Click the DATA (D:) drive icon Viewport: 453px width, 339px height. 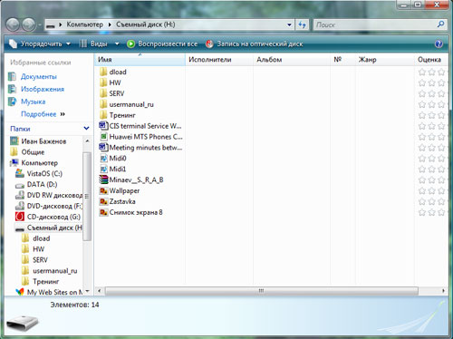click(x=20, y=185)
